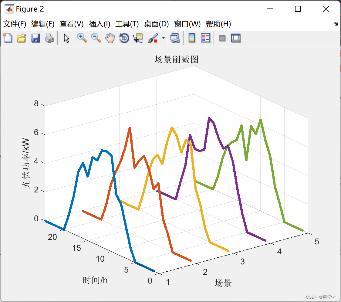Select the Zoom In magnifier tool
The width and height of the screenshot is (341, 302).
click(x=82, y=38)
